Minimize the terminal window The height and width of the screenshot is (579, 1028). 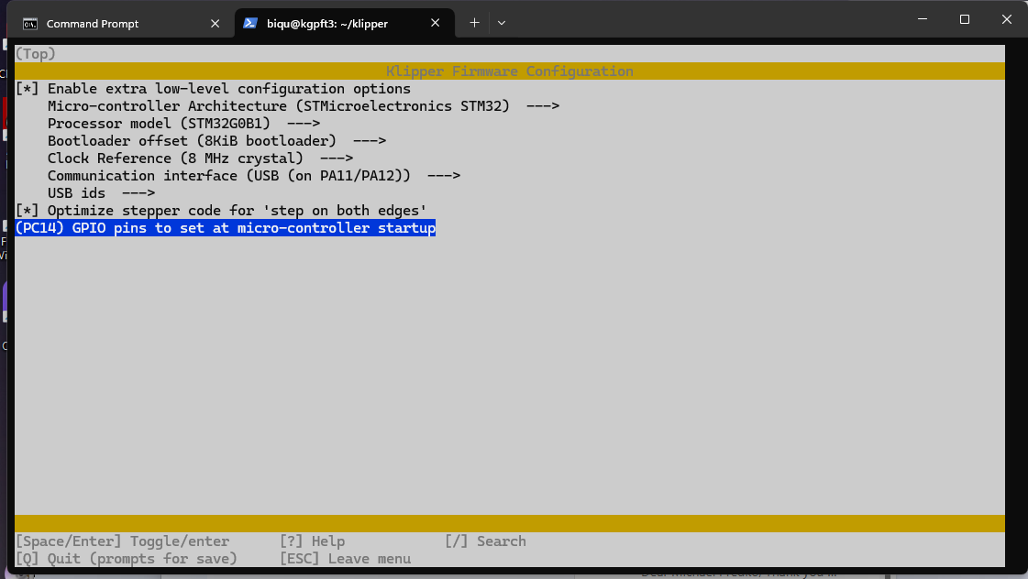tap(923, 19)
